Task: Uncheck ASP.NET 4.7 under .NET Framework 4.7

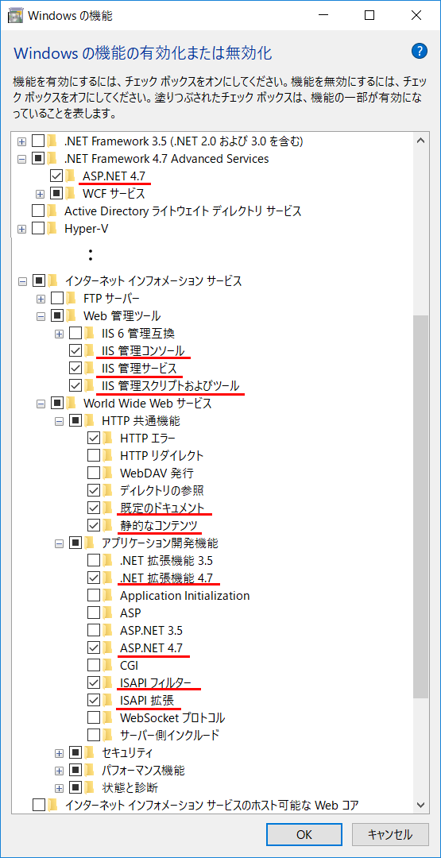Action: coord(56,176)
